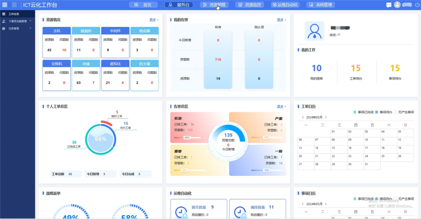Click the 无产生事项 legend swatch in 工单日历
Viewport: 421px width, 219px height.
pos(395,112)
